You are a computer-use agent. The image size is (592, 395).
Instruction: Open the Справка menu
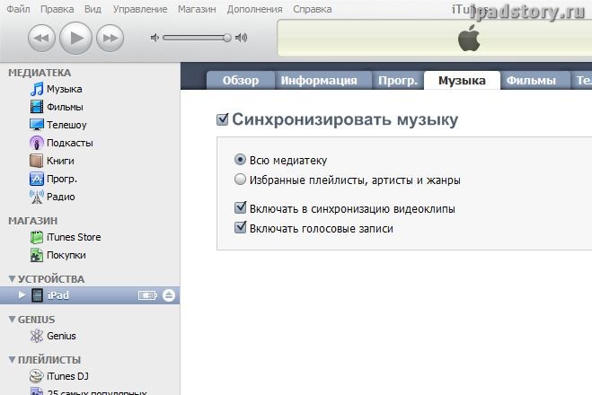coord(313,9)
